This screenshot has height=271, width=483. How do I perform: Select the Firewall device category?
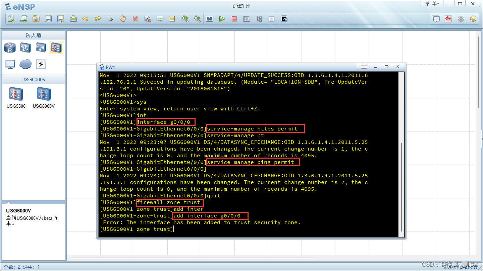pos(56,48)
